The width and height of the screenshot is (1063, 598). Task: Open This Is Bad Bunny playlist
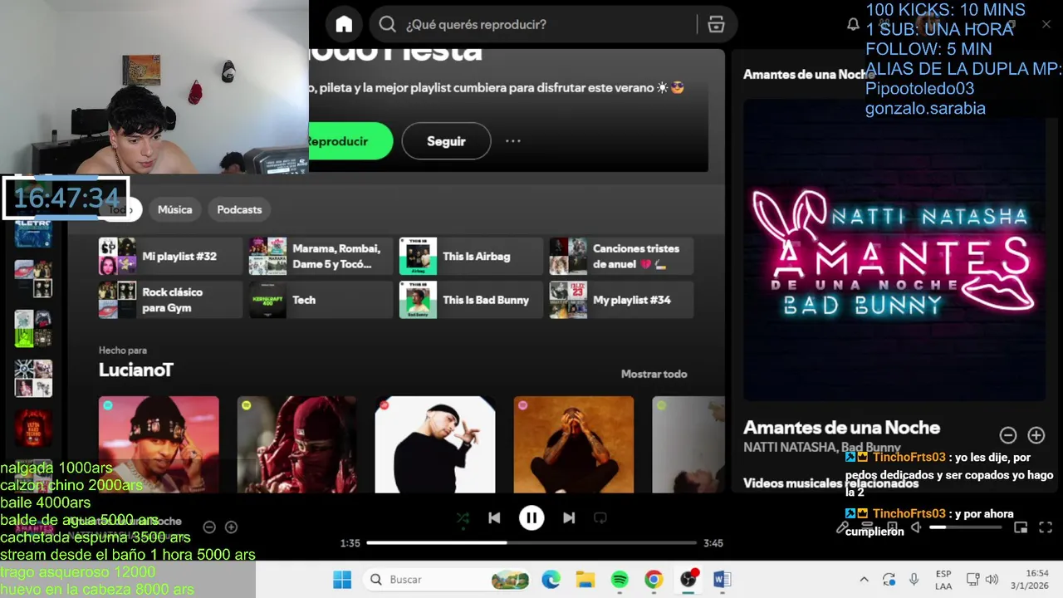pos(470,300)
